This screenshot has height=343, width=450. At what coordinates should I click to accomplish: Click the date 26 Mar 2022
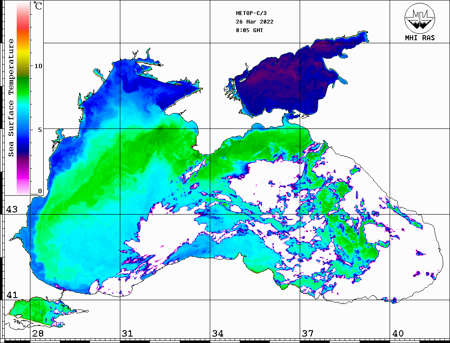pyautogui.click(x=255, y=22)
